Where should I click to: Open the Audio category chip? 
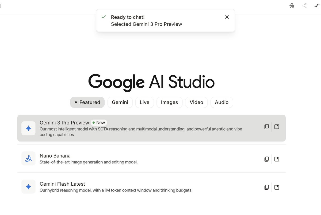(222, 102)
